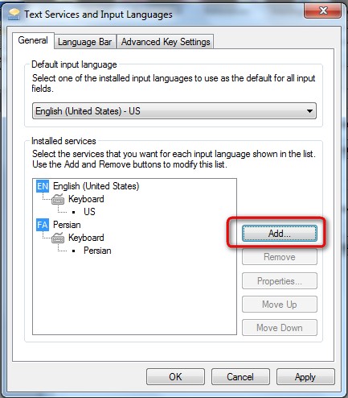348x398 pixels.
Task: Select the General tab
Action: 33,40
